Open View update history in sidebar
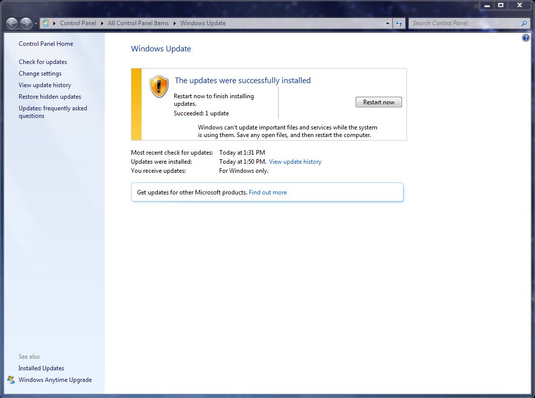Image resolution: width=535 pixels, height=398 pixels. (x=45, y=85)
